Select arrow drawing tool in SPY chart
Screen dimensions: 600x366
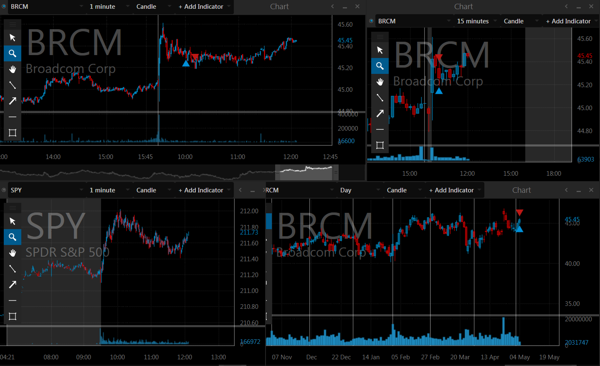point(13,285)
